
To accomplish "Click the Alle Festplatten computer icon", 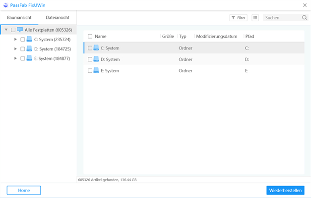I will coord(20,30).
